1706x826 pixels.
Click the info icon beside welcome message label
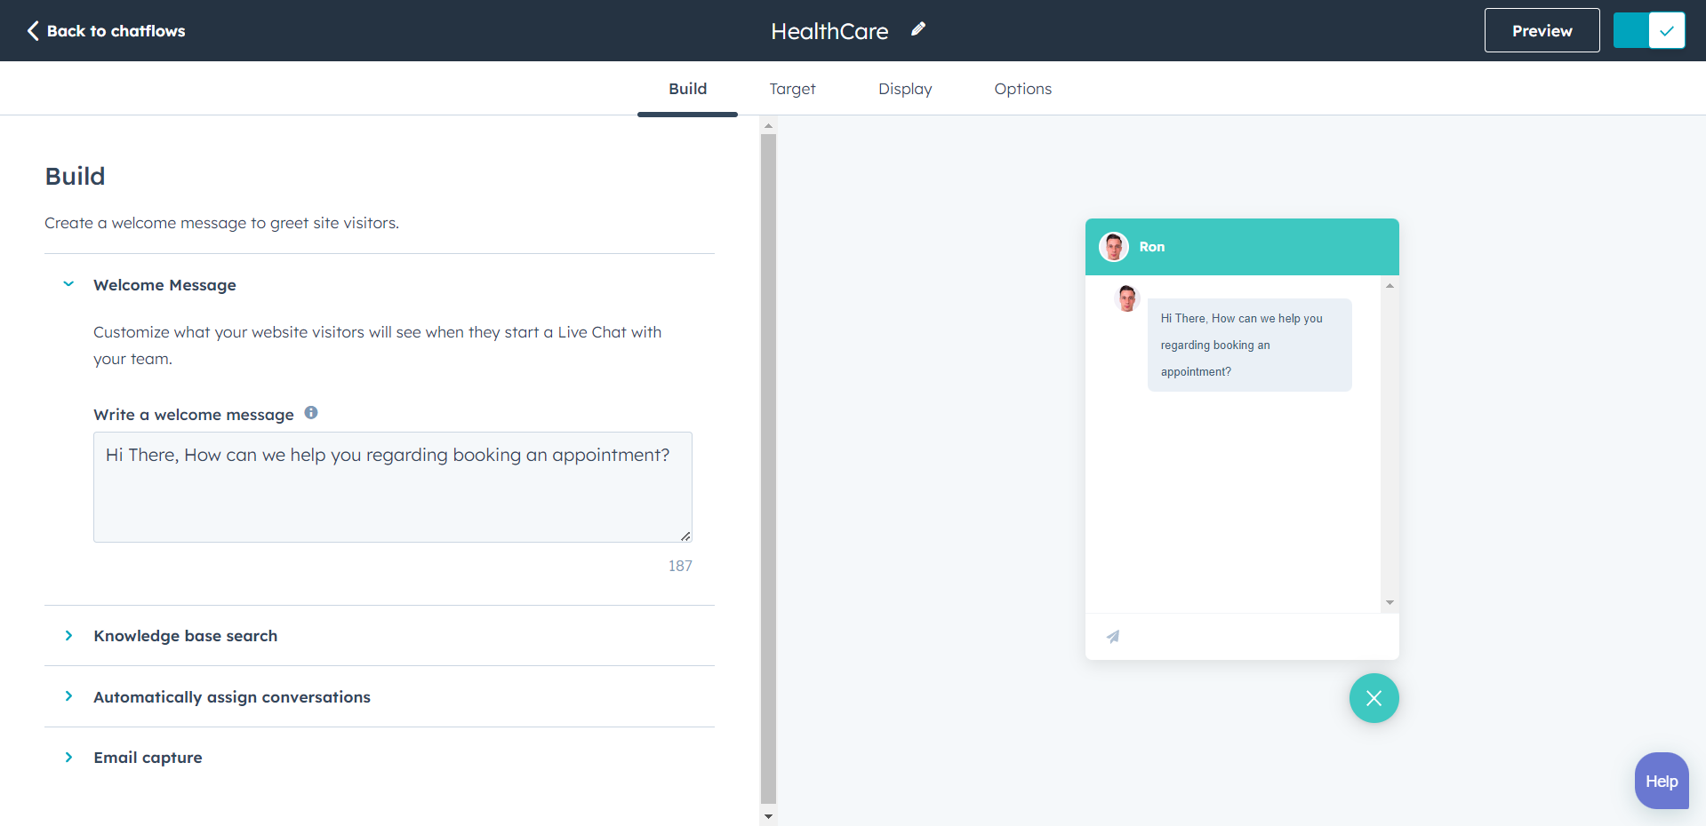tap(311, 412)
